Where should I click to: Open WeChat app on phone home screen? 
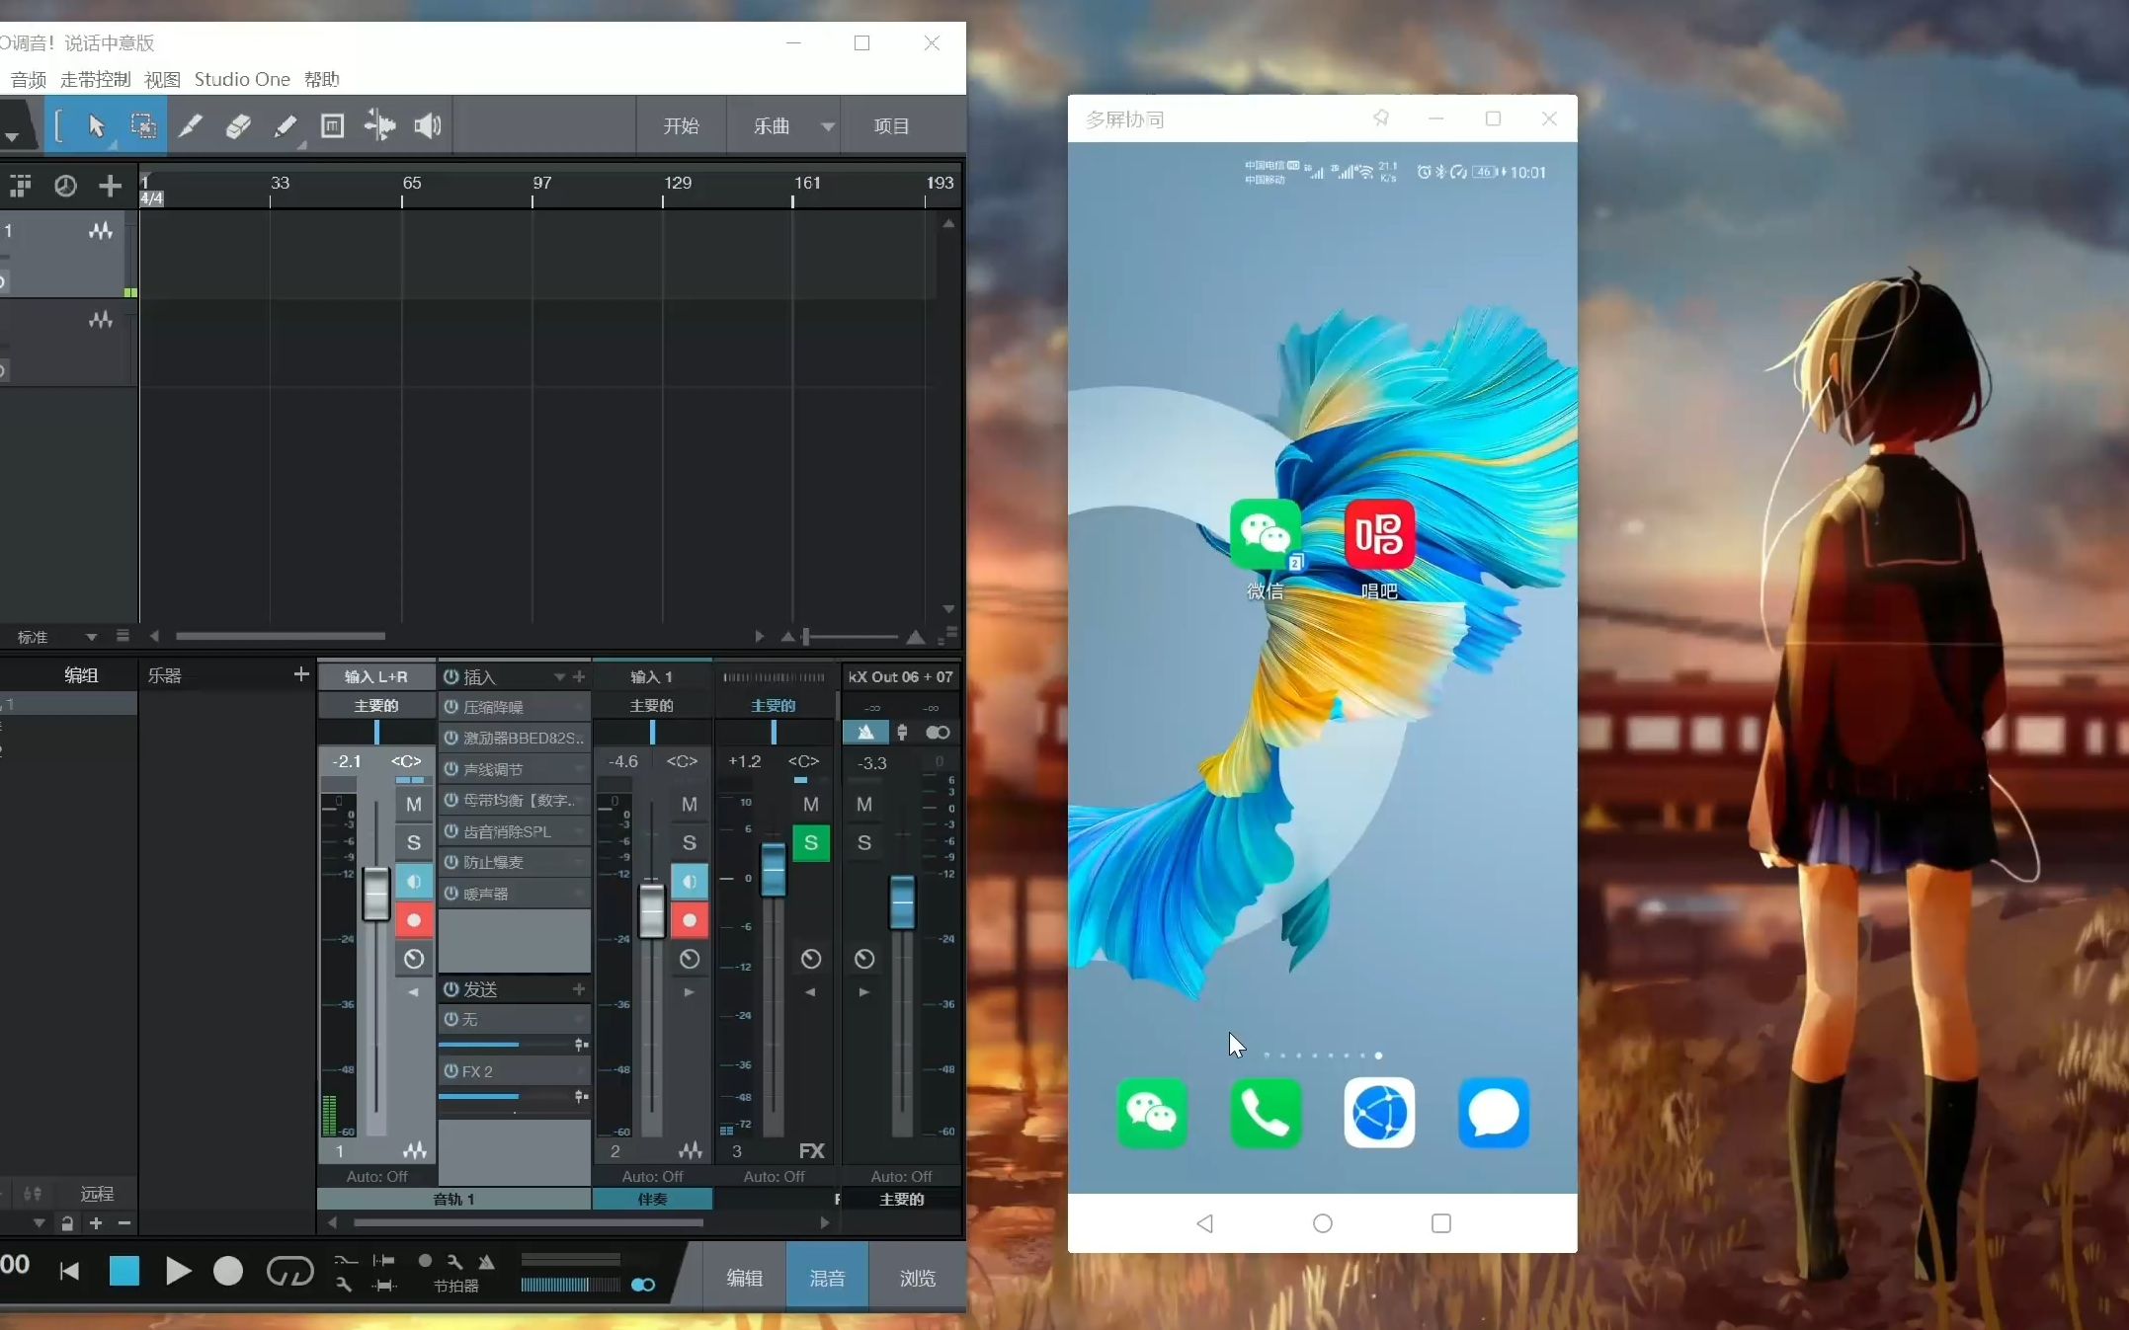click(x=1265, y=534)
